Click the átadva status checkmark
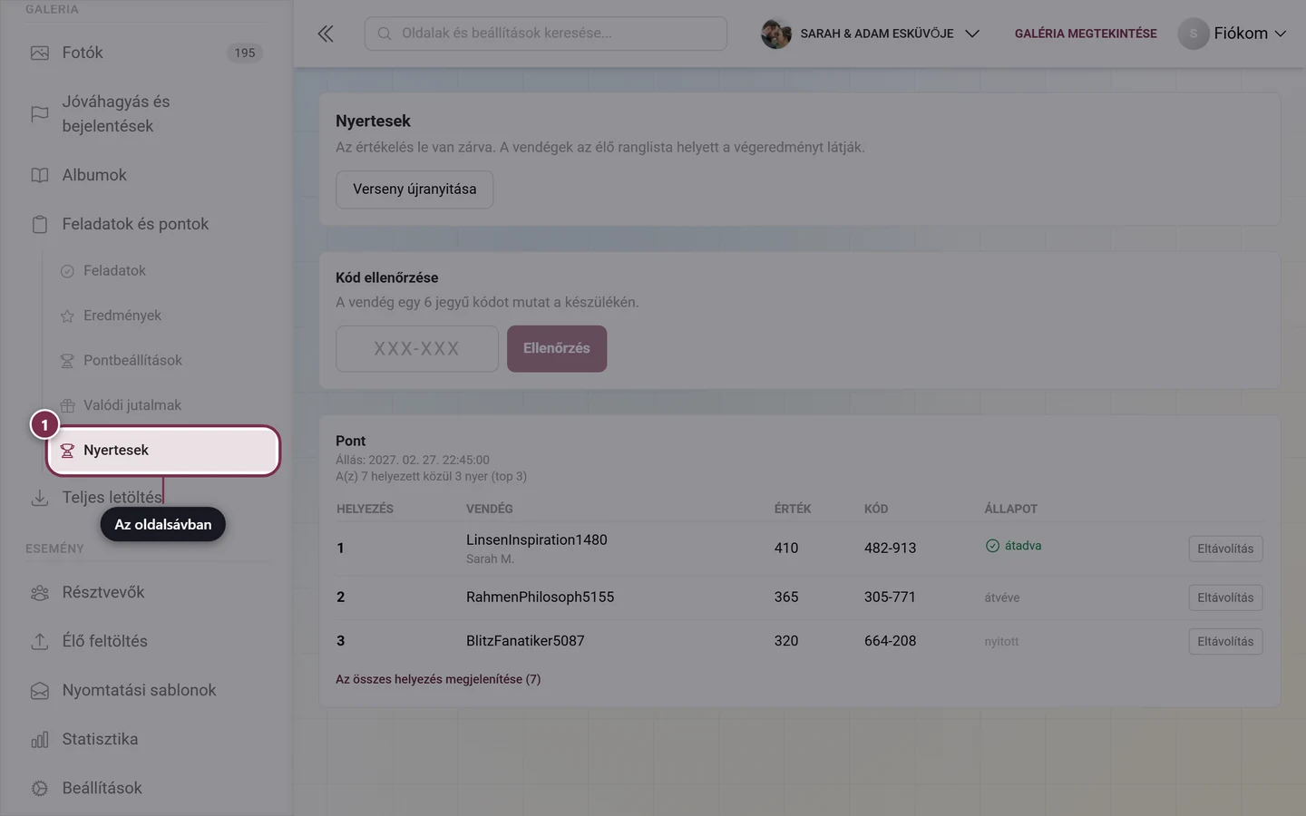The height and width of the screenshot is (816, 1306). [992, 546]
